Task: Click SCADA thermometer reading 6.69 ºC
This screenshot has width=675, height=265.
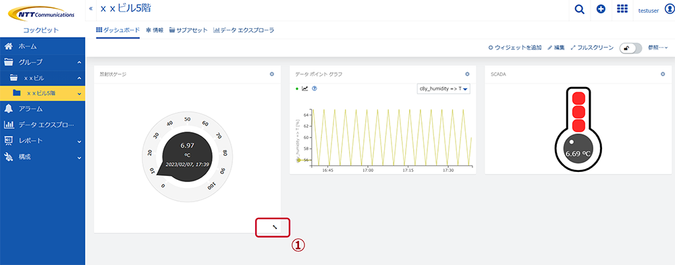Action: point(578,154)
